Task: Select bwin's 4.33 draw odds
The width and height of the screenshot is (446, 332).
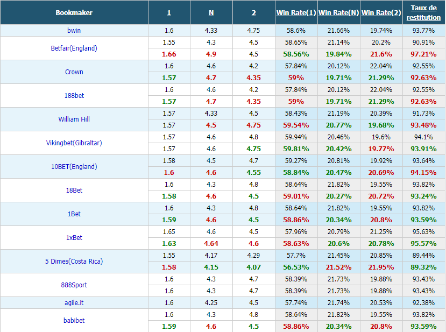Action: tap(211, 31)
